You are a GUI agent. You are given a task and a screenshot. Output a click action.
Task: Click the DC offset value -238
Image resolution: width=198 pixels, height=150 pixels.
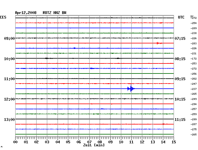193,33
